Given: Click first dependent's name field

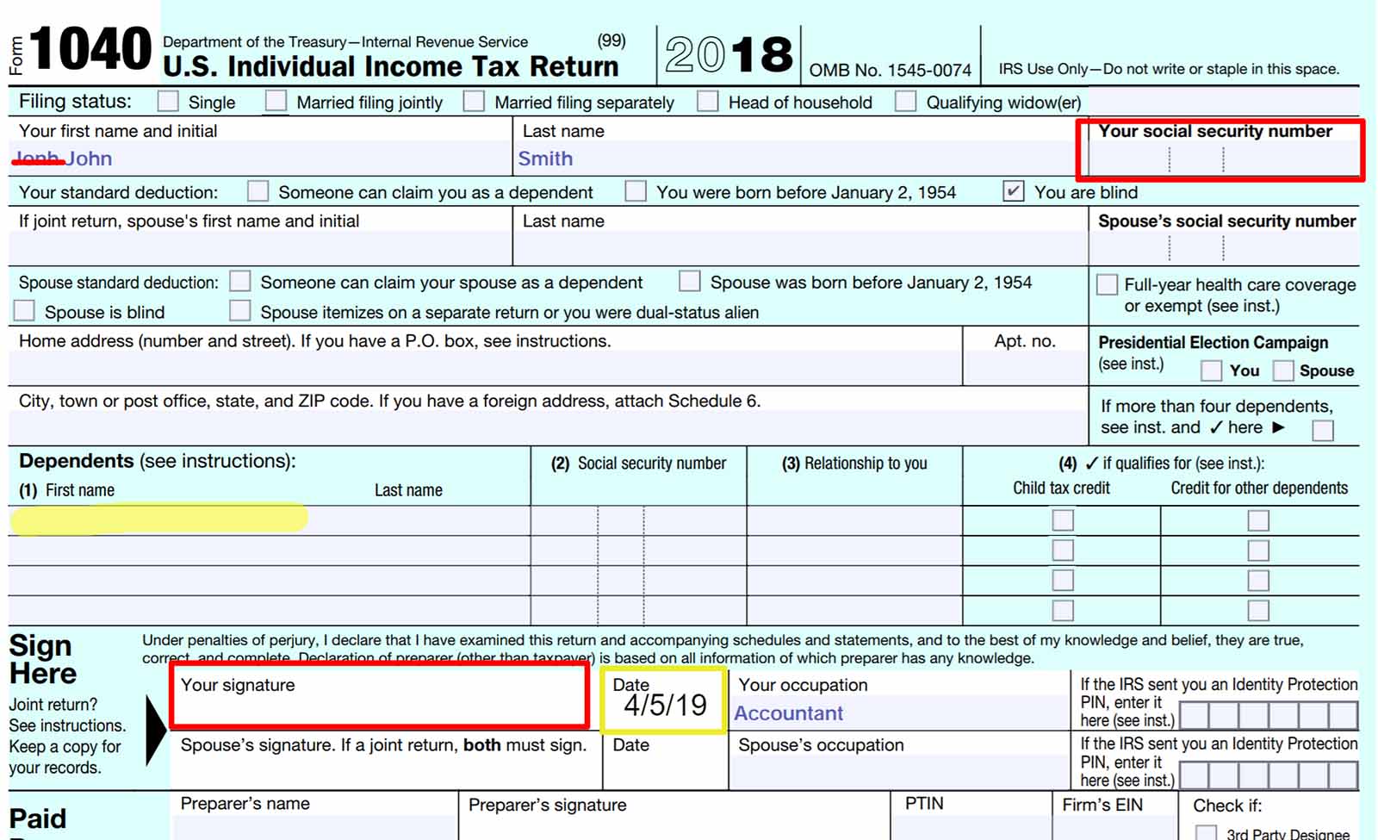Looking at the screenshot, I should tap(270, 520).
